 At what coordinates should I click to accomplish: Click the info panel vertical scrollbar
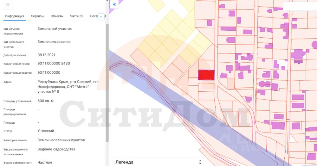pos(107,83)
